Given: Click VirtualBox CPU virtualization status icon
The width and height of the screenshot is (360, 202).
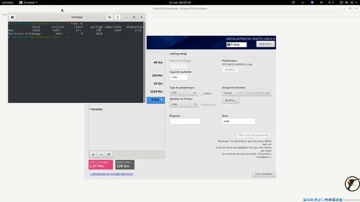Looking at the screenshot, I should (x=334, y=200).
